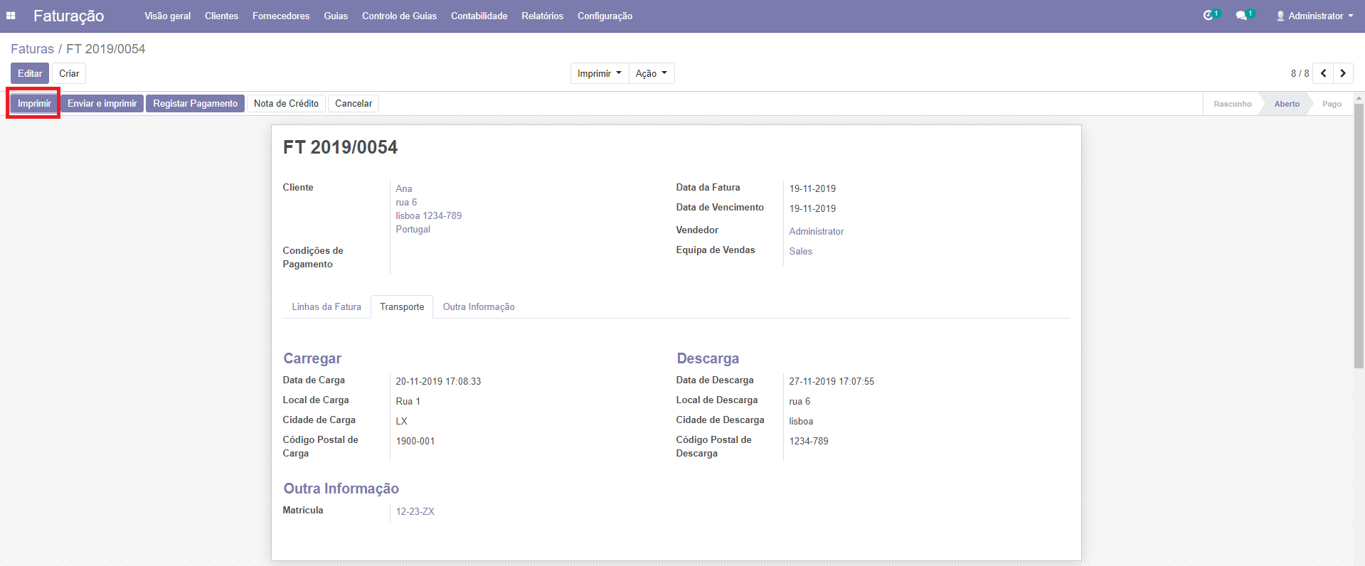Open the activities clock icon
This screenshot has height=566, width=1365.
coord(1209,16)
